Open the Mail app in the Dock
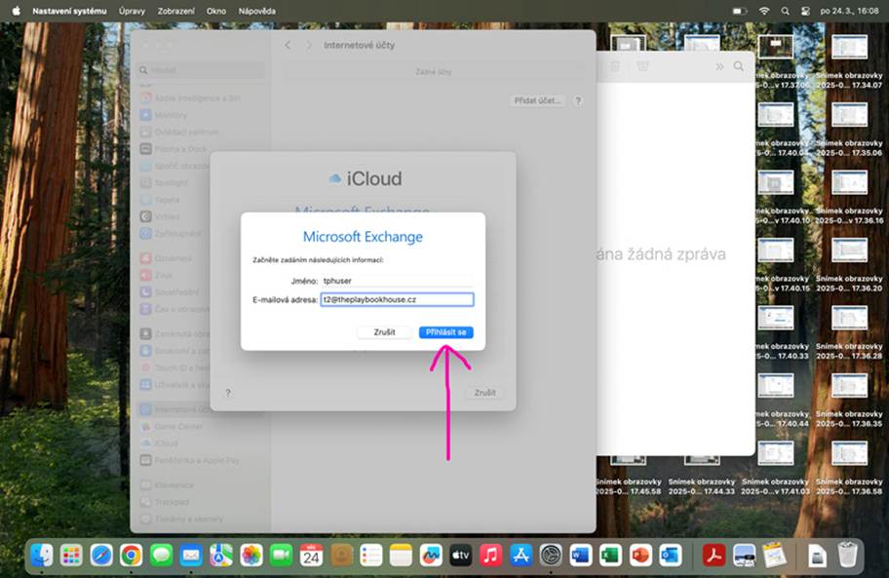The width and height of the screenshot is (889, 578). 191,556
